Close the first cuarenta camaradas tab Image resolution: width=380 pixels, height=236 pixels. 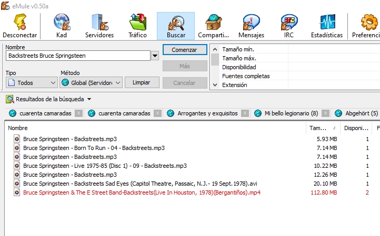coord(78,113)
